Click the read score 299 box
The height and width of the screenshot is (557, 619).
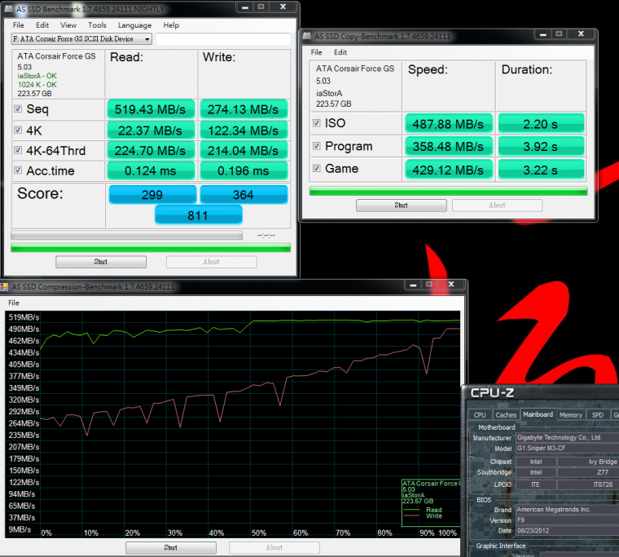(x=152, y=195)
